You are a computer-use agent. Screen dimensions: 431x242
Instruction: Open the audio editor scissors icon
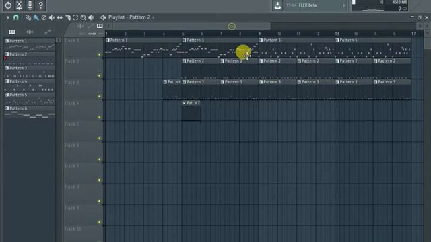[19, 5]
